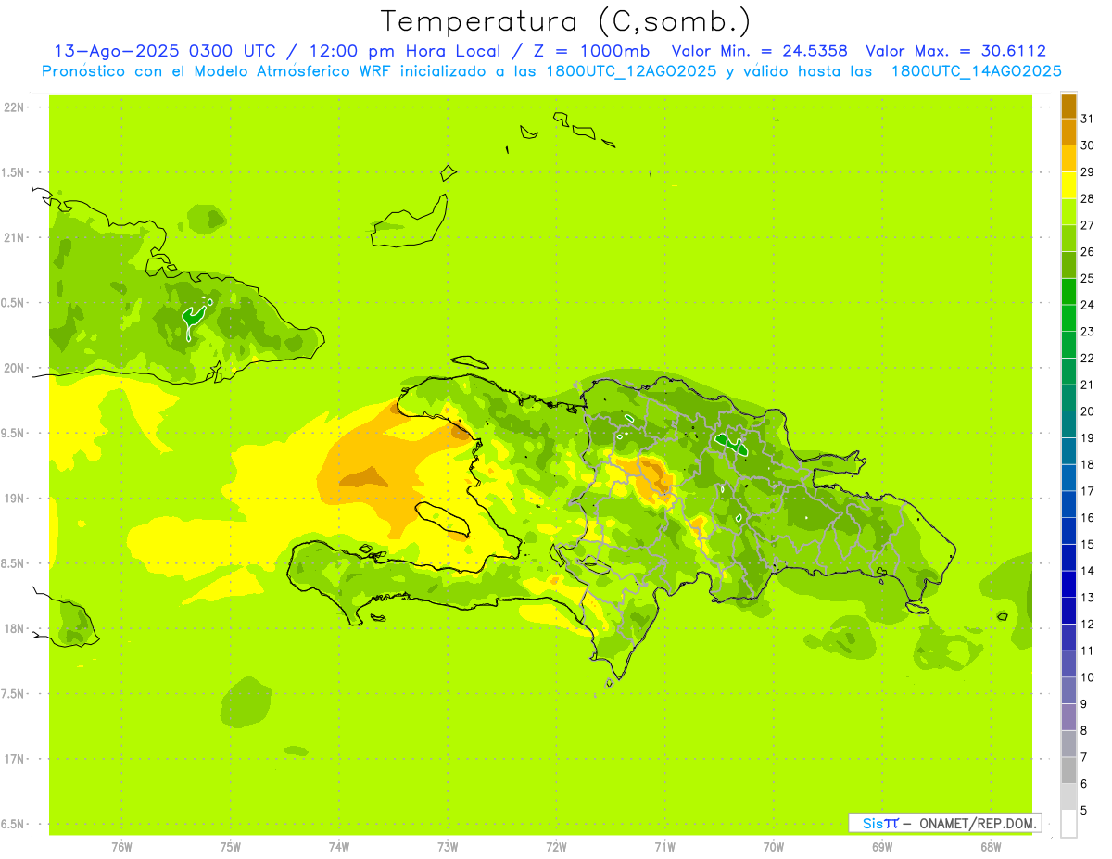The width and height of the screenshot is (1112, 859).
Task: Click the 'SisTT' logo text in the credit box
Action: tap(880, 823)
